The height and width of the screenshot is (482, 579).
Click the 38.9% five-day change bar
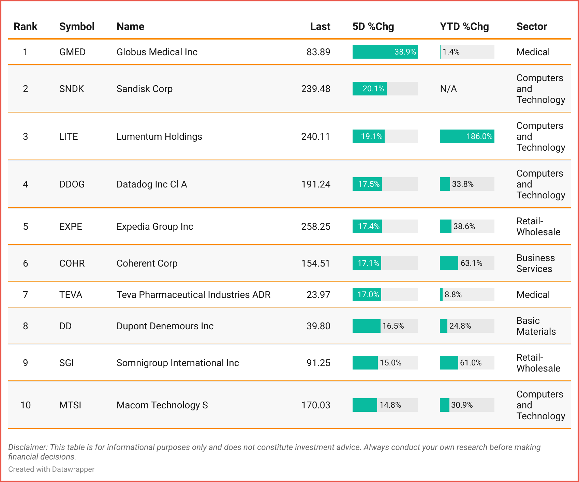(385, 52)
